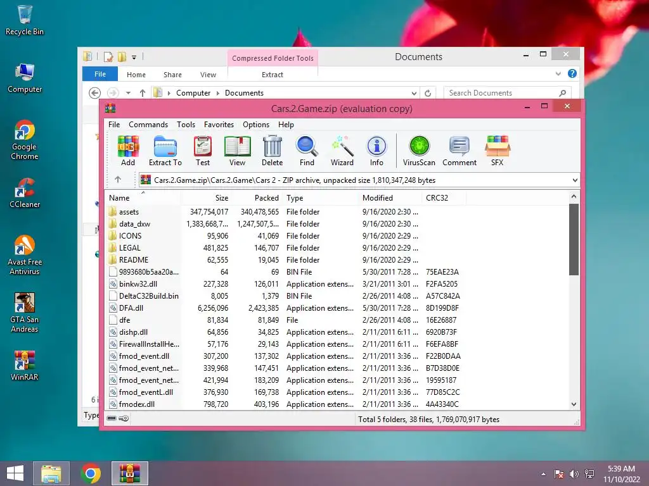Open Chrome from the taskbar
Viewport: 649px width, 486px height.
(91, 473)
